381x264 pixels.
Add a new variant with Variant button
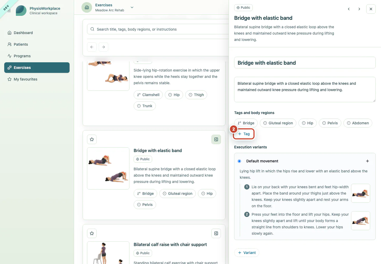pos(247,253)
